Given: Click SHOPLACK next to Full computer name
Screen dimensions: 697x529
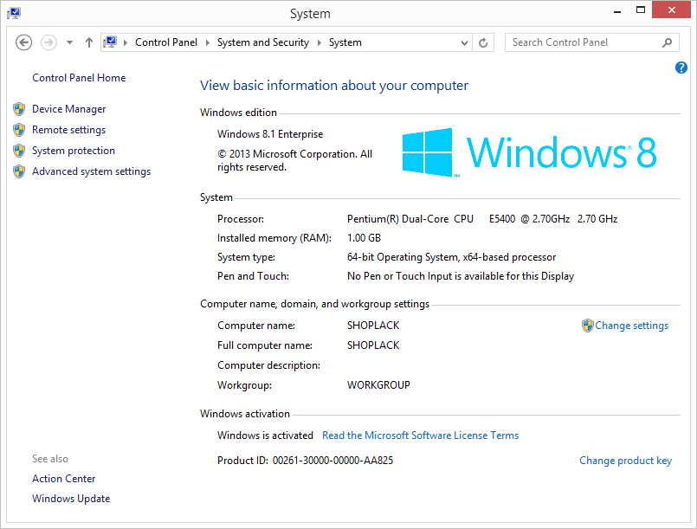Looking at the screenshot, I should [x=373, y=345].
